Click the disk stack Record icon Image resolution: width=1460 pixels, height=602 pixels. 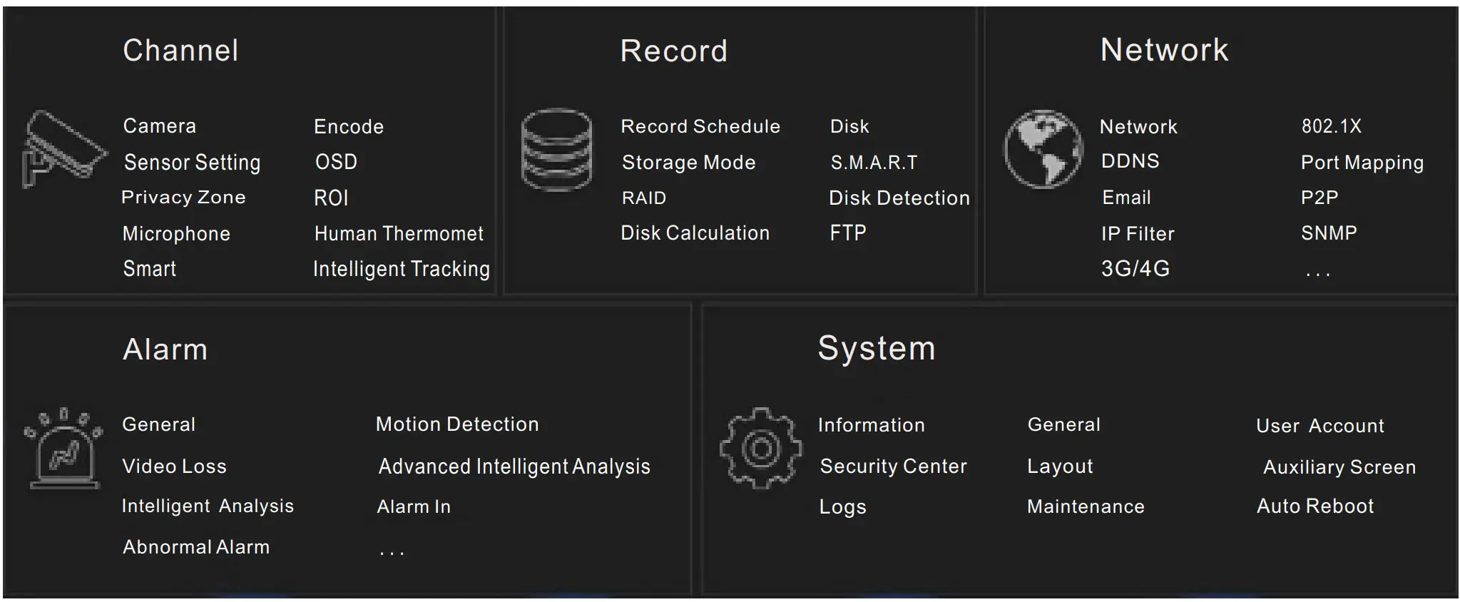pyautogui.click(x=556, y=150)
